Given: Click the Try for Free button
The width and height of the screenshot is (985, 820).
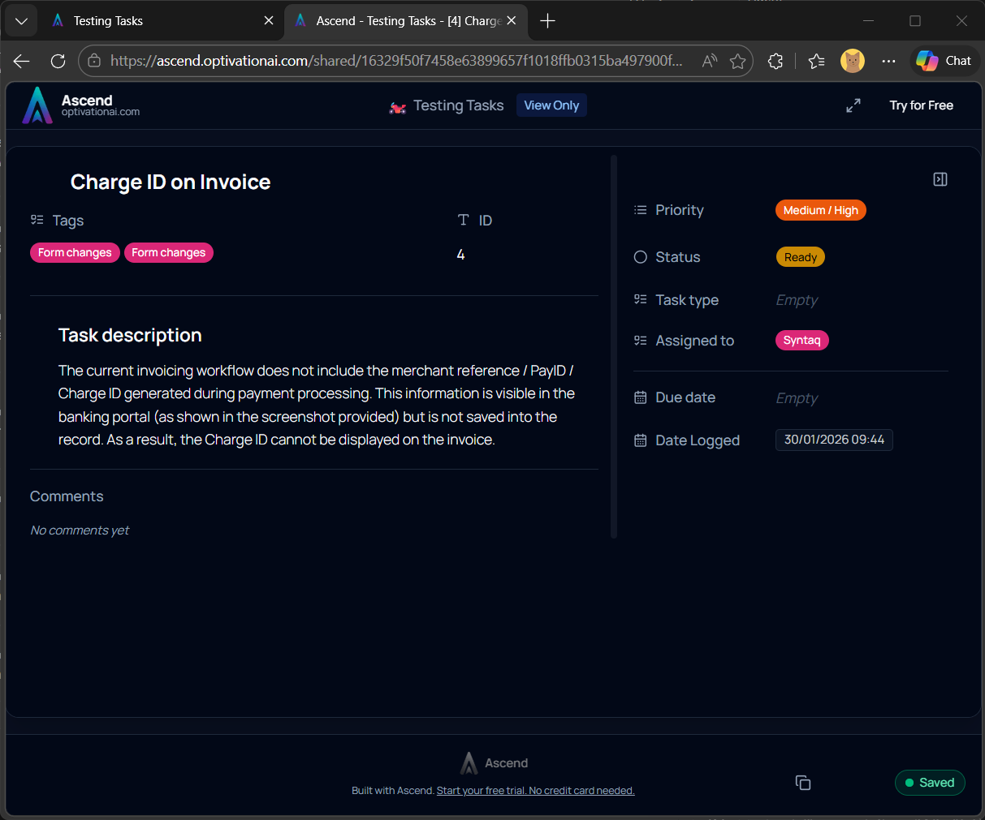Looking at the screenshot, I should [x=921, y=105].
